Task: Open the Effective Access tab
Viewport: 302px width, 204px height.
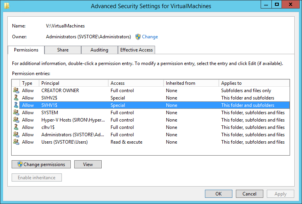Action: [136, 50]
